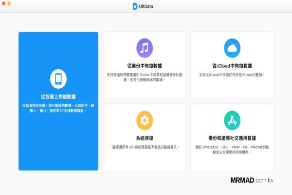292x195 pixels.
Task: Click the UltData logo in title bar
Action: coord(135,6)
